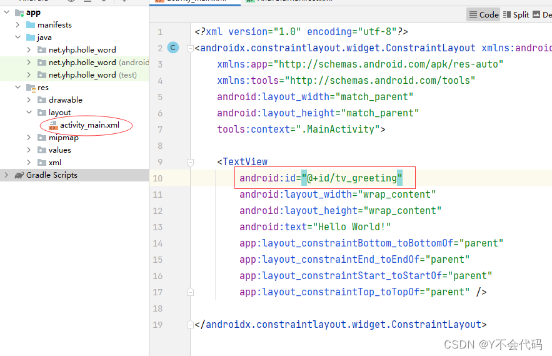Collapse the res folder
Image resolution: width=552 pixels, height=356 pixels.
click(x=18, y=88)
